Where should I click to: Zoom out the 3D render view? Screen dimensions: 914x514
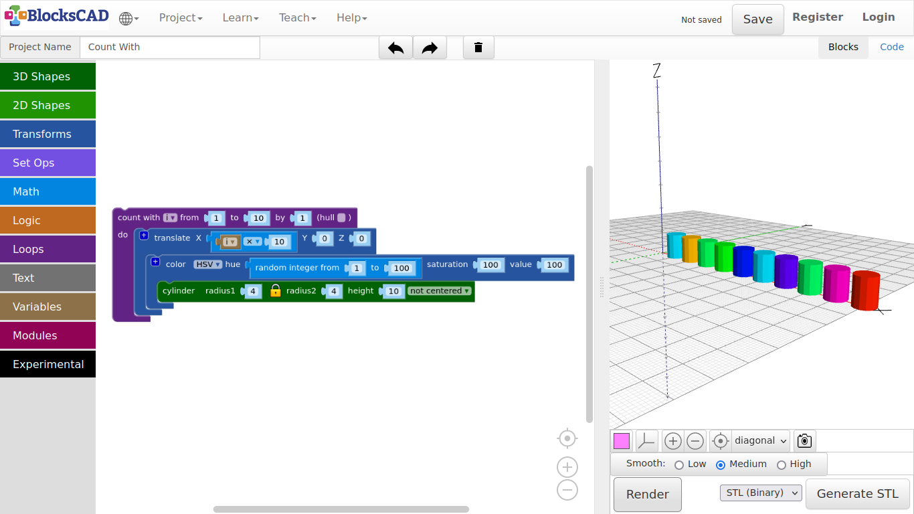[695, 441]
